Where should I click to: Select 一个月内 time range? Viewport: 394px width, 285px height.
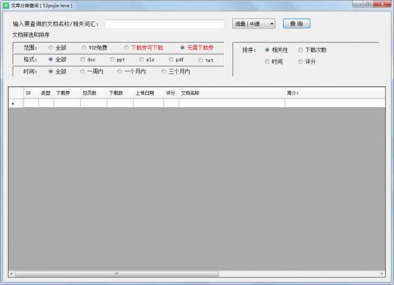119,71
